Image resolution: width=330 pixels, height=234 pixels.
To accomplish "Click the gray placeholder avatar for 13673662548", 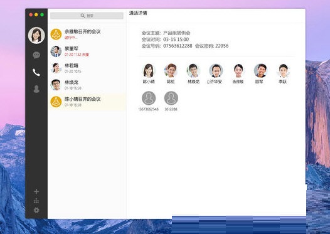I will point(149,98).
